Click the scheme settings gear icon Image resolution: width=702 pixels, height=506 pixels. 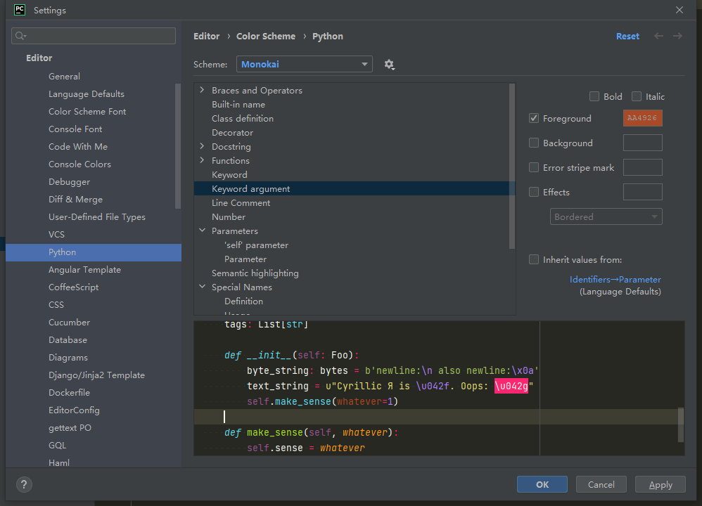point(389,65)
